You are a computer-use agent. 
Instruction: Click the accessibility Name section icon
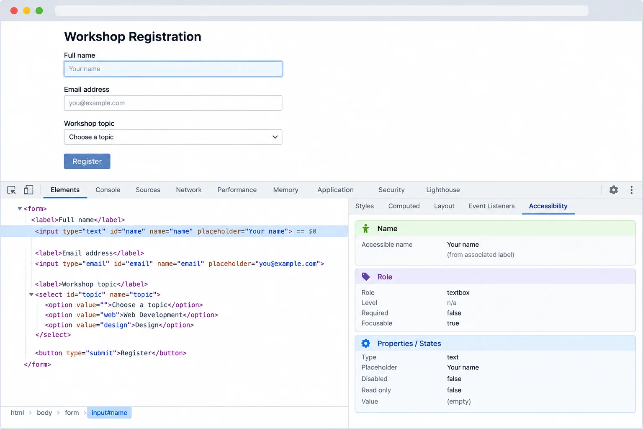(x=366, y=229)
